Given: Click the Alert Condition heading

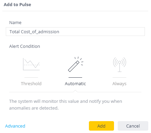Looking at the screenshot, I should point(24,46).
